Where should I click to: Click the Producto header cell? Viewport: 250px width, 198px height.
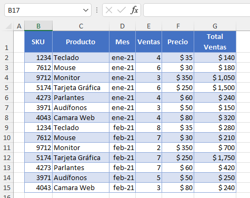pyautogui.click(x=81, y=42)
